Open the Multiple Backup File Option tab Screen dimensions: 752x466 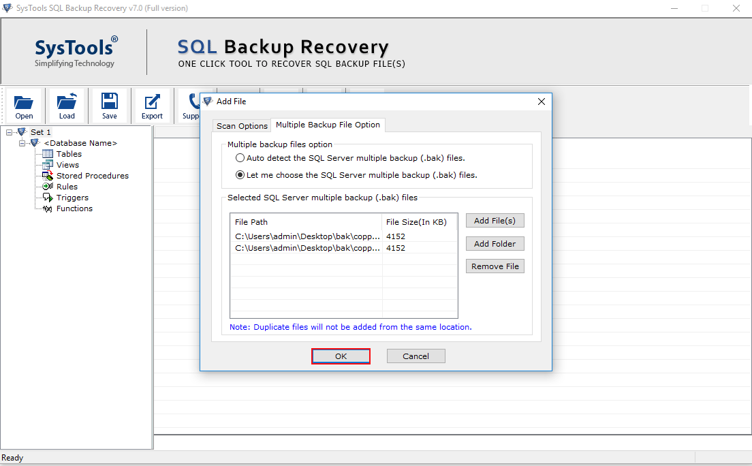tap(328, 125)
